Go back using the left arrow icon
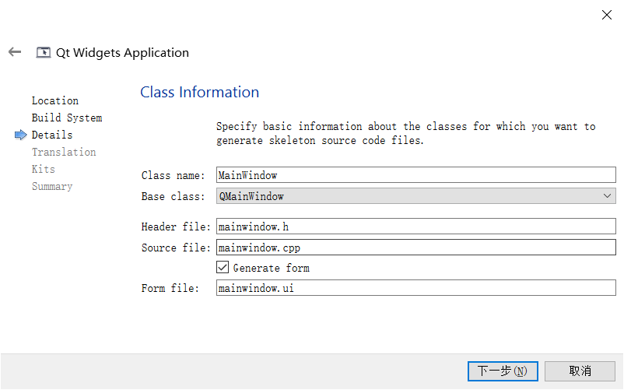The image size is (624, 390). 15,52
